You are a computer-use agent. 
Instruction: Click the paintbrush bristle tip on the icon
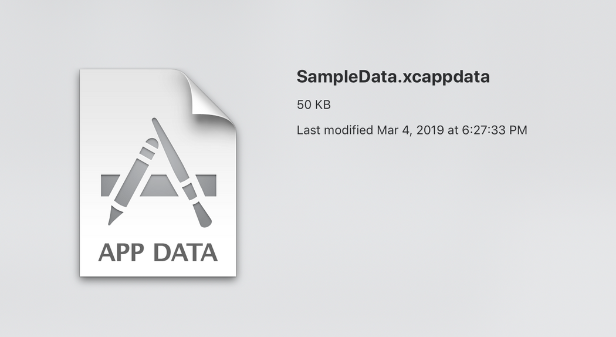[x=203, y=216]
